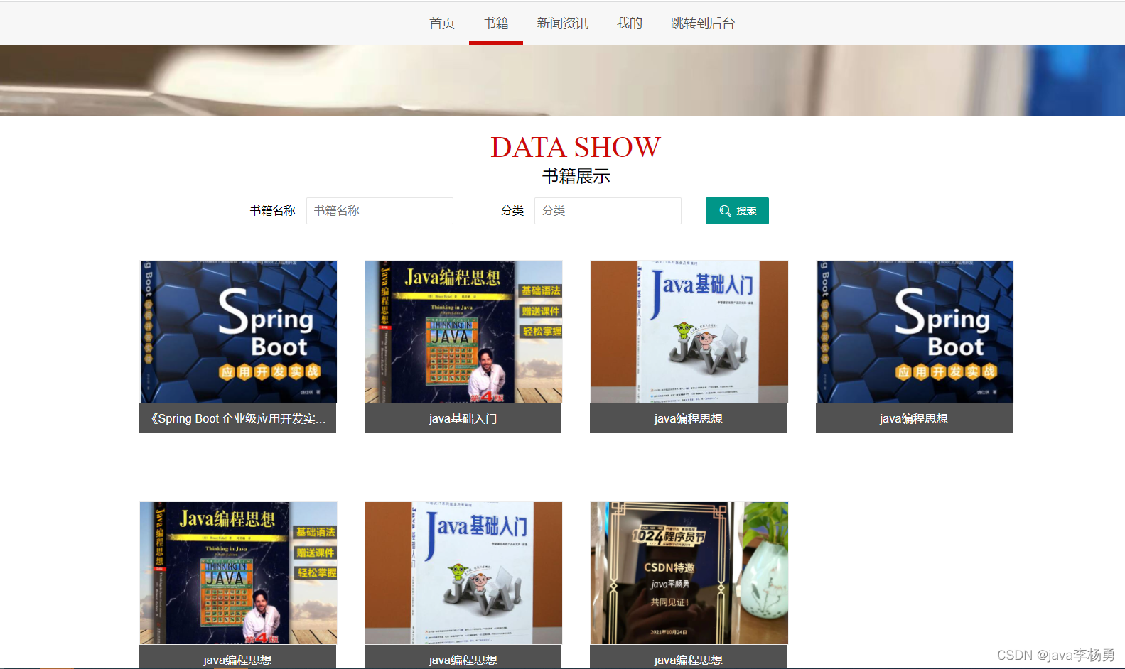This screenshot has height=669, width=1125.
Task: Open fourth Spring Boot cover in first row
Action: [915, 332]
